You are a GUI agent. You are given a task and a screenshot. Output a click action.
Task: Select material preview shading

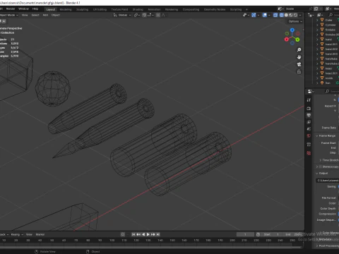291,15
